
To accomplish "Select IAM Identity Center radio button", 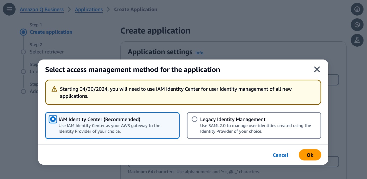I will tap(53, 119).
